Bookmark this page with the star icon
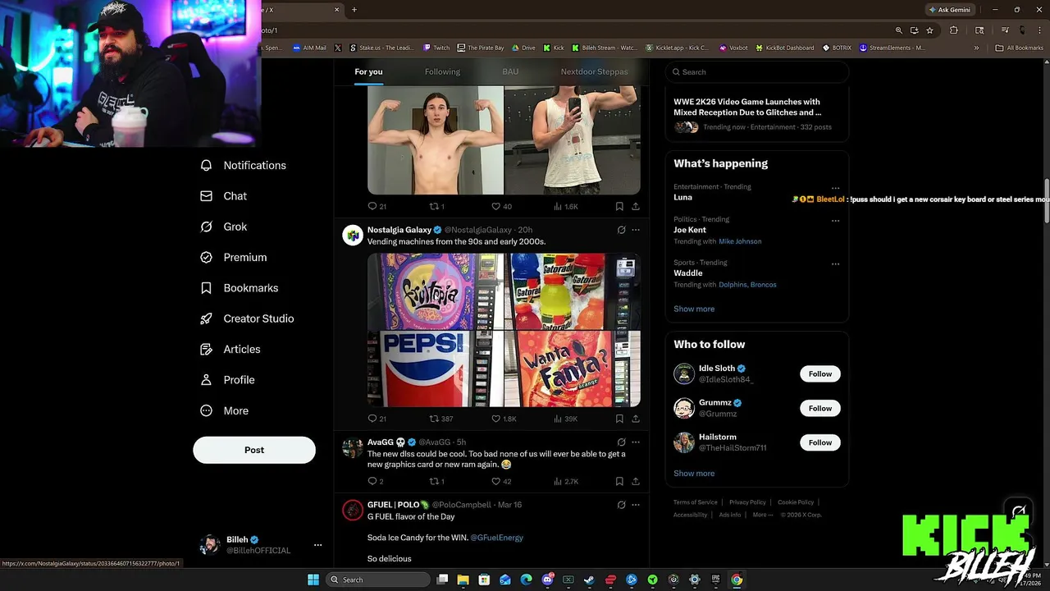Viewport: 1050px width, 591px height. [x=929, y=30]
